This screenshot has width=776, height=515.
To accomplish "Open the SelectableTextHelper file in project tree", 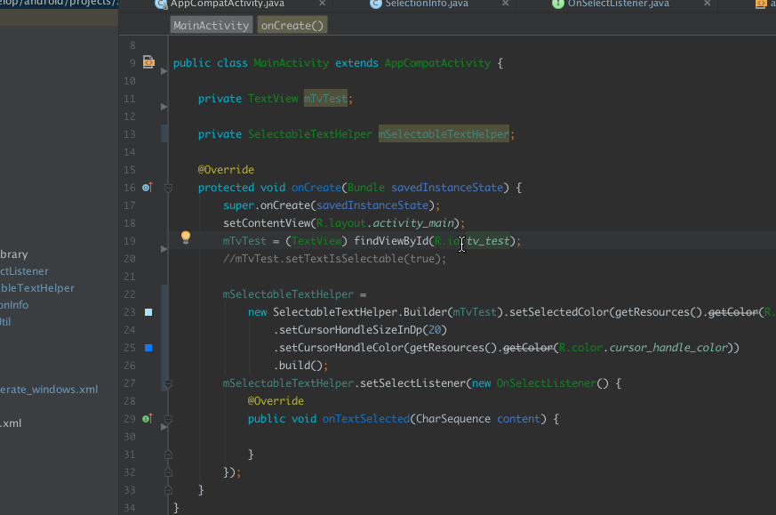I will pyautogui.click(x=37, y=288).
